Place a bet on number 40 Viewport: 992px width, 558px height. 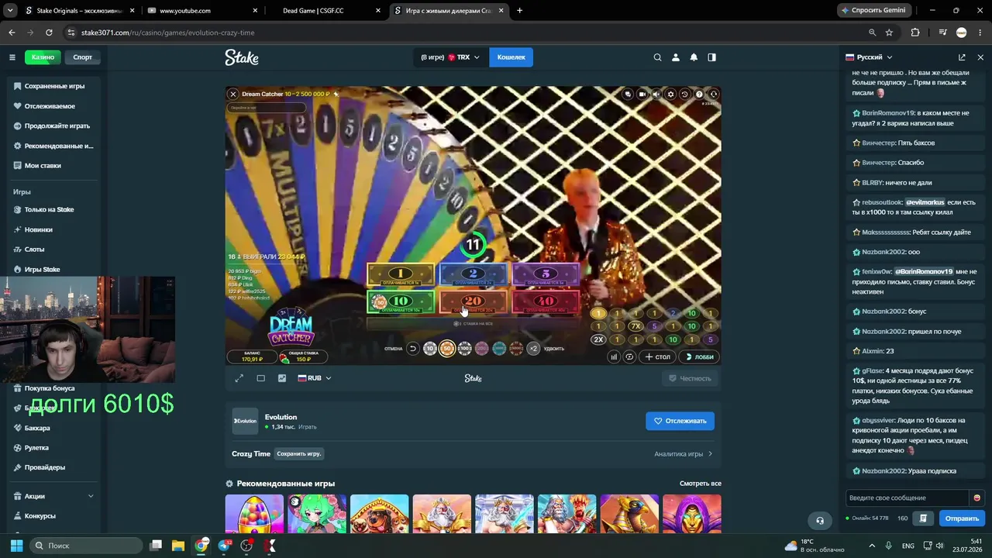coord(546,301)
